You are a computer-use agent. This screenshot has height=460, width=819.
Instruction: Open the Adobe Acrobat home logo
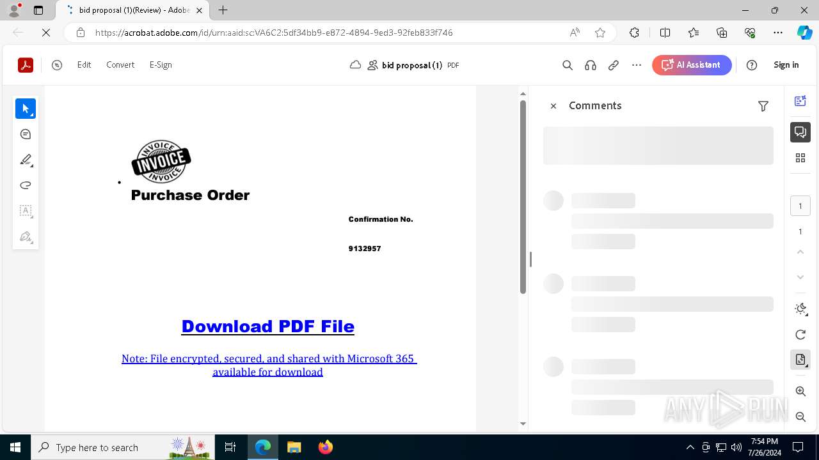(x=26, y=65)
